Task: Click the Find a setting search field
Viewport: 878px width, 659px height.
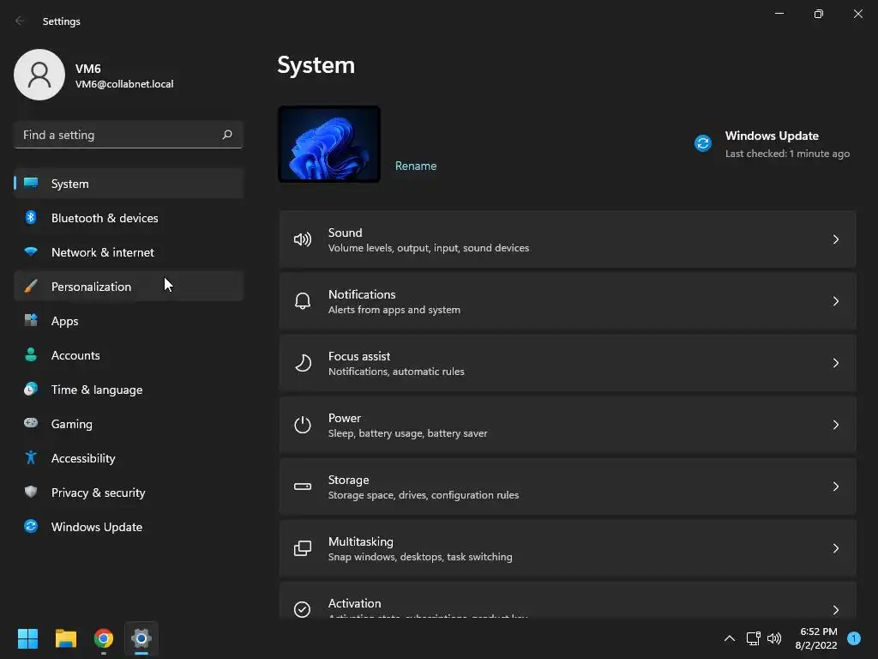Action: 129,135
